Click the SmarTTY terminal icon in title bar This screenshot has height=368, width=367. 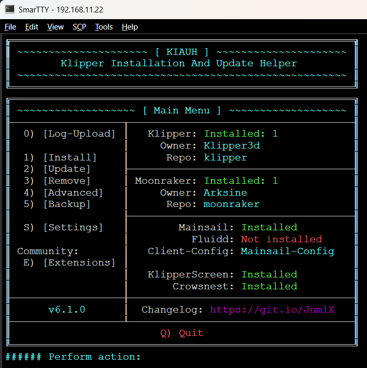tap(9, 9)
